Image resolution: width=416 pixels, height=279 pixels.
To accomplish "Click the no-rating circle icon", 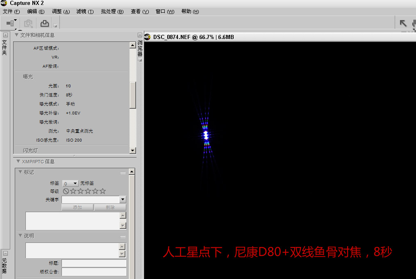I will [x=66, y=191].
